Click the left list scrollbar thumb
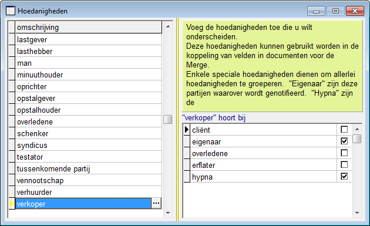Image resolution: width=370 pixels, height=226 pixels. click(168, 119)
